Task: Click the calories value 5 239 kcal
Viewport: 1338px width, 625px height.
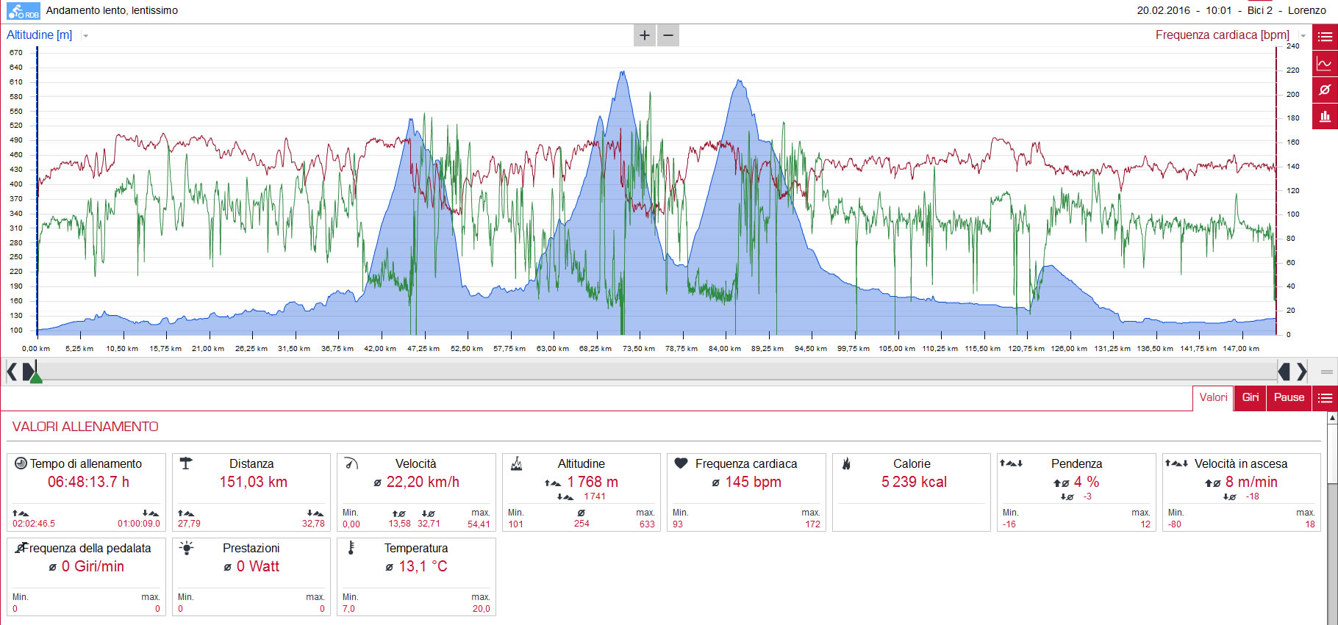Action: (914, 483)
